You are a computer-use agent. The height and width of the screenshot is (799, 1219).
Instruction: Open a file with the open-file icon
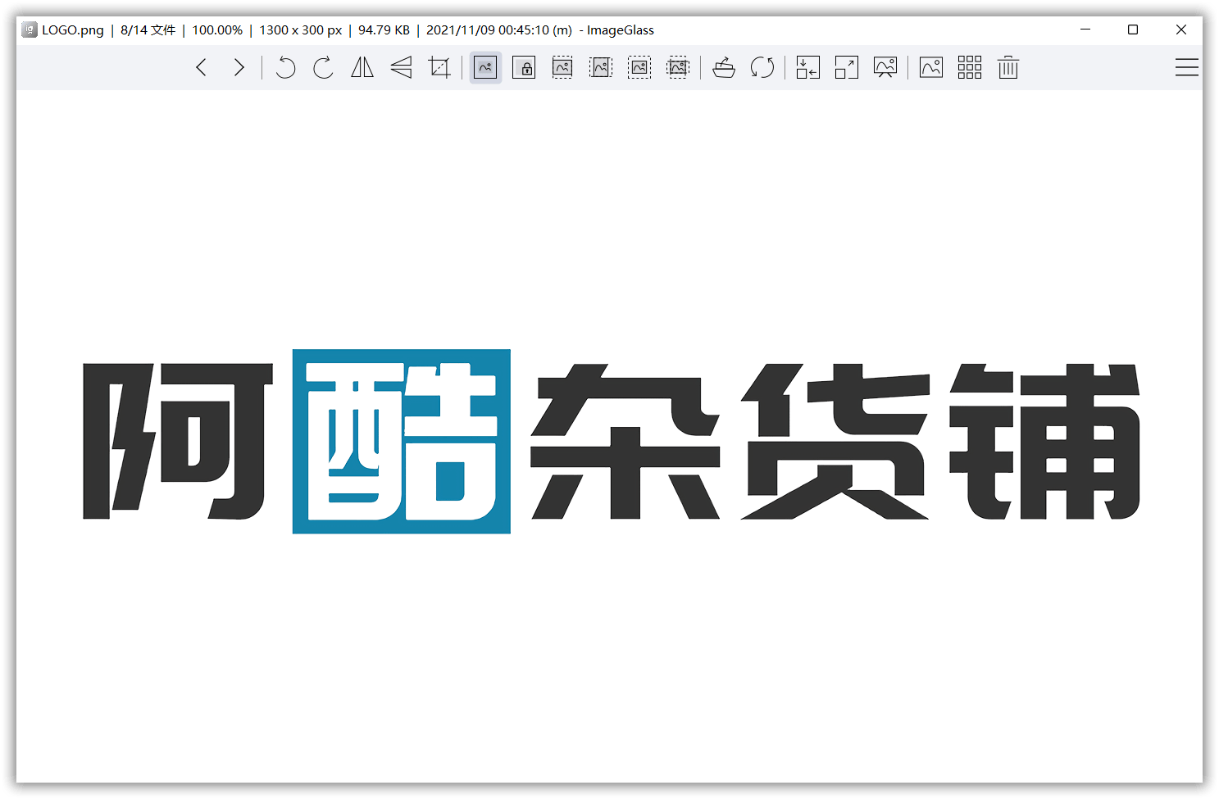point(724,68)
